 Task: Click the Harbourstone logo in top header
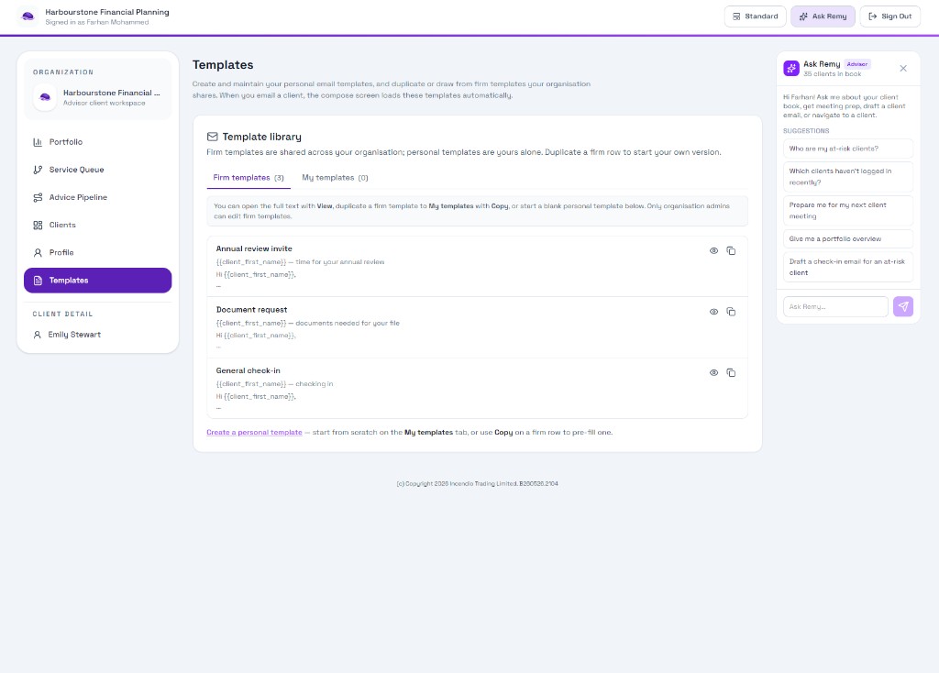[28, 17]
